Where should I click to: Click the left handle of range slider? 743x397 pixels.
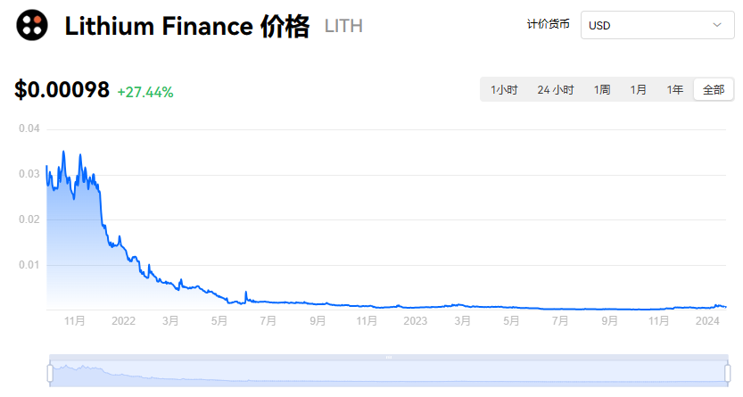pyautogui.click(x=50, y=373)
